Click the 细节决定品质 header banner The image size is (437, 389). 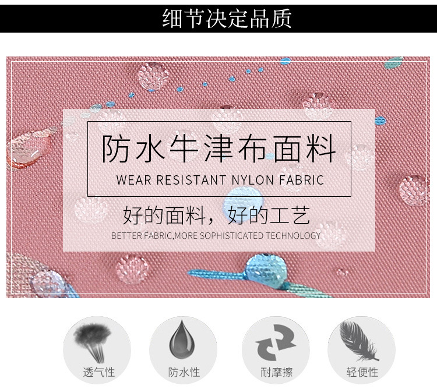tap(218, 19)
